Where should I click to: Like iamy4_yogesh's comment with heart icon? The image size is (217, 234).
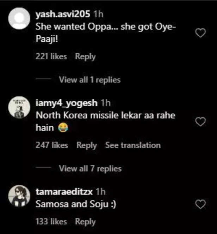pos(200,122)
